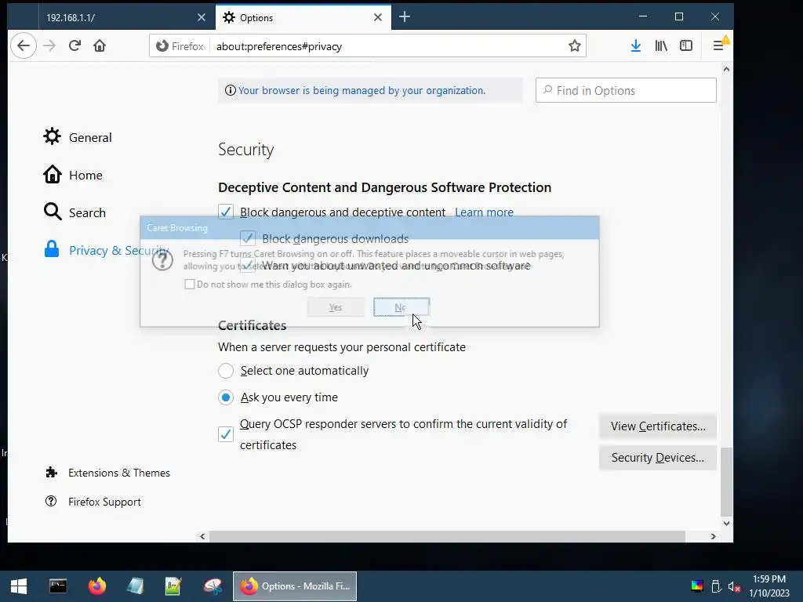The width and height of the screenshot is (803, 602).
Task: Open the Notepad++ taskbar icon
Action: 173,586
